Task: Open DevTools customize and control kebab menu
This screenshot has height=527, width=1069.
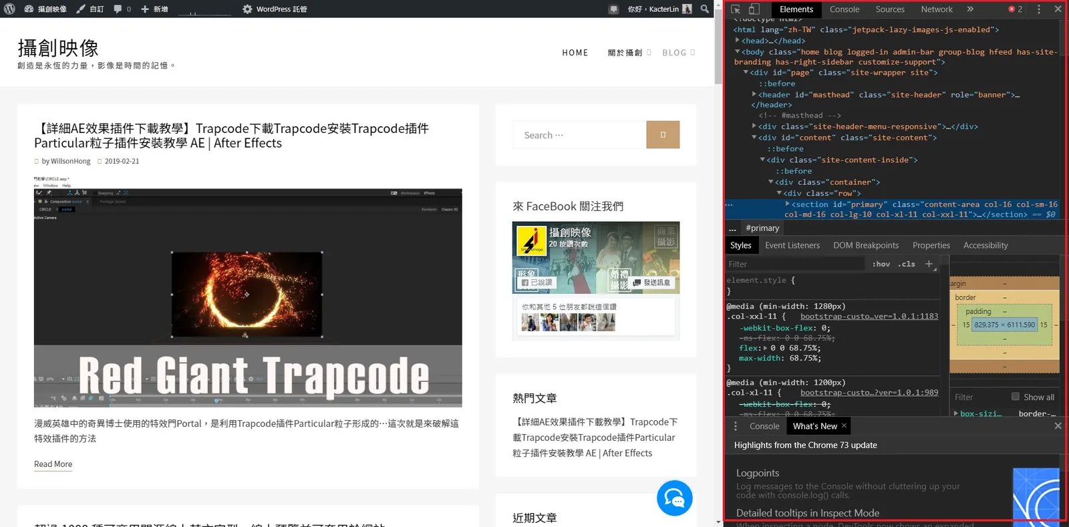Action: (x=1038, y=9)
